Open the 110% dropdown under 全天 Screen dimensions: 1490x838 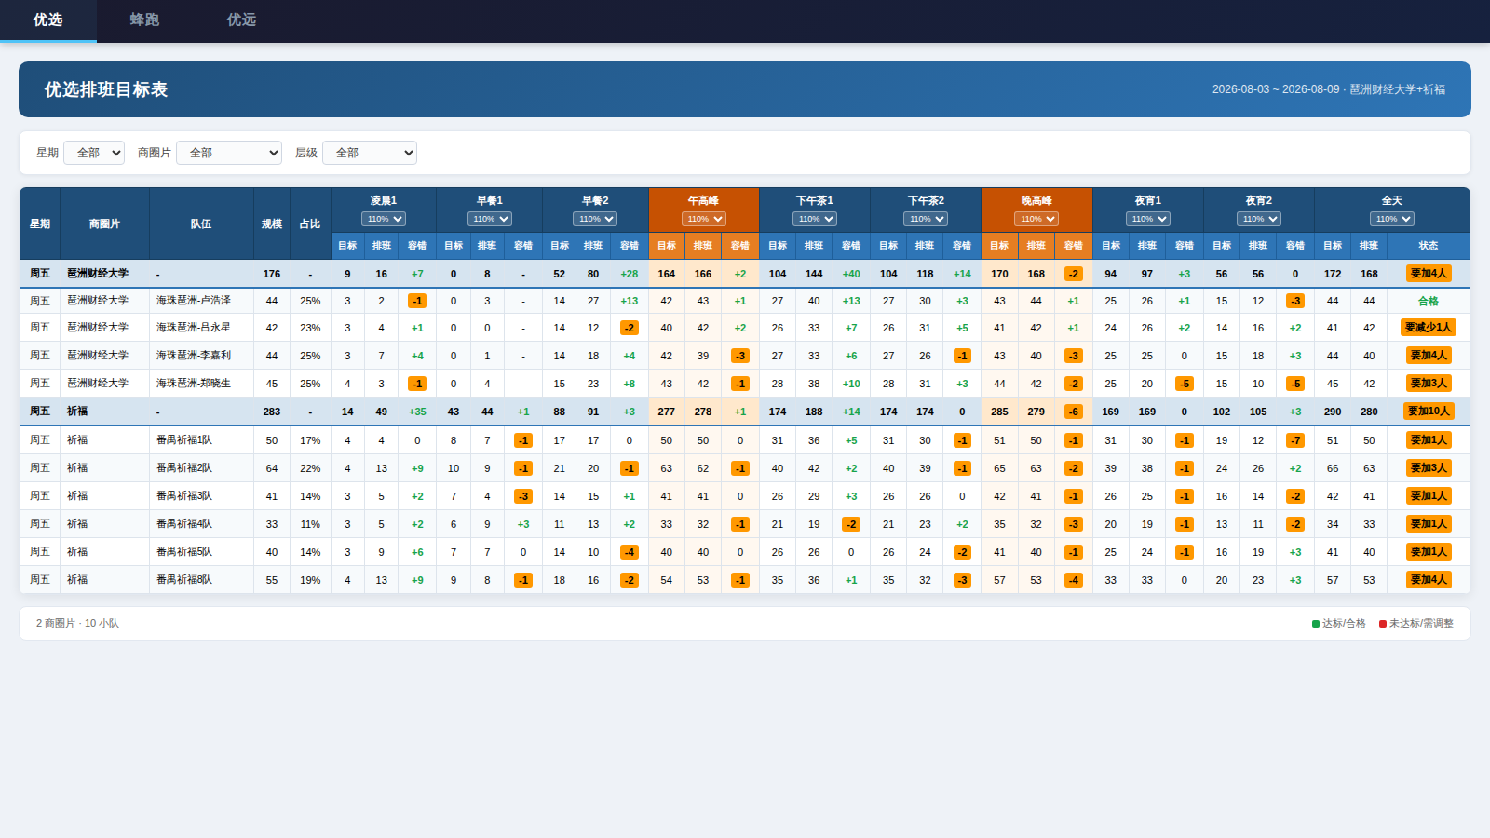[1392, 219]
